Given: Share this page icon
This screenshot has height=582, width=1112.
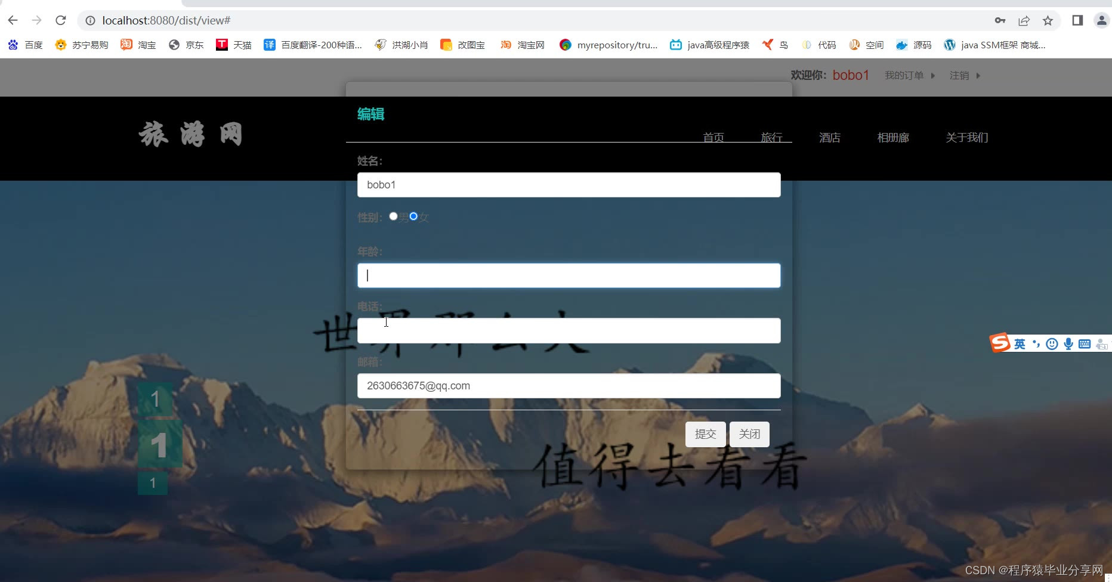Looking at the screenshot, I should 1024,20.
